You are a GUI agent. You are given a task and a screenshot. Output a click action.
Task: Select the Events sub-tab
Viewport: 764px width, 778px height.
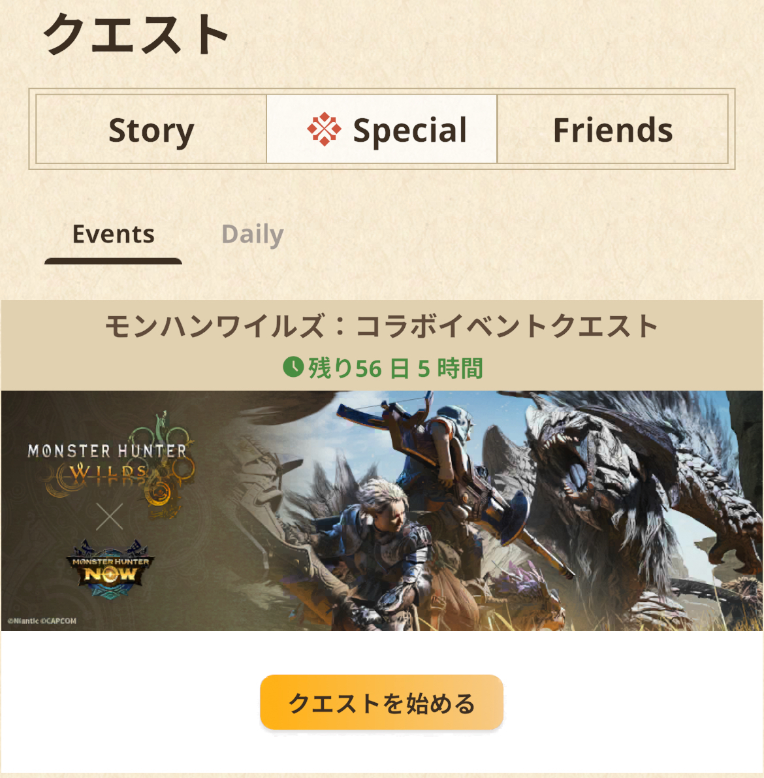click(x=114, y=235)
